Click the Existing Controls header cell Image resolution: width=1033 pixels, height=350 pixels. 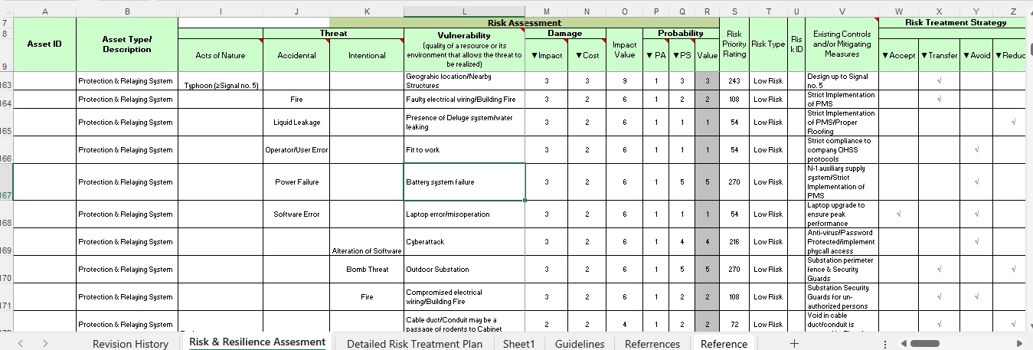[x=842, y=44]
